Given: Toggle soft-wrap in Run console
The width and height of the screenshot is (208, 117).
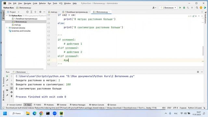Looking at the screenshot, I should pyautogui.click(x=12, y=84).
